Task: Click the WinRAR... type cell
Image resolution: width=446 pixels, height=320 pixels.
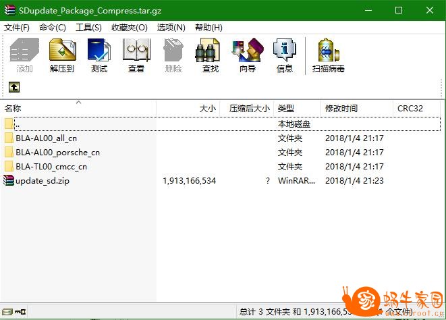Action: point(296,181)
